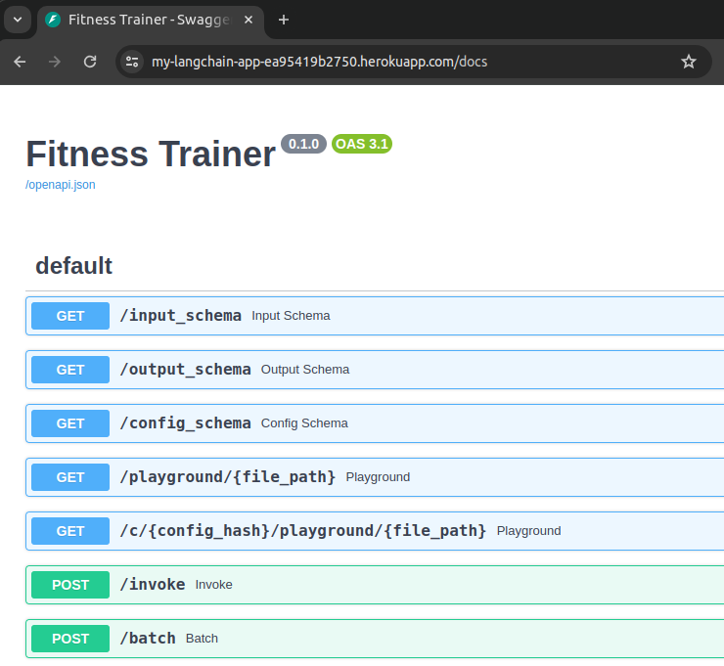Click the GET badge for /output_schema
Image resolution: width=724 pixels, height=666 pixels.
click(x=70, y=370)
